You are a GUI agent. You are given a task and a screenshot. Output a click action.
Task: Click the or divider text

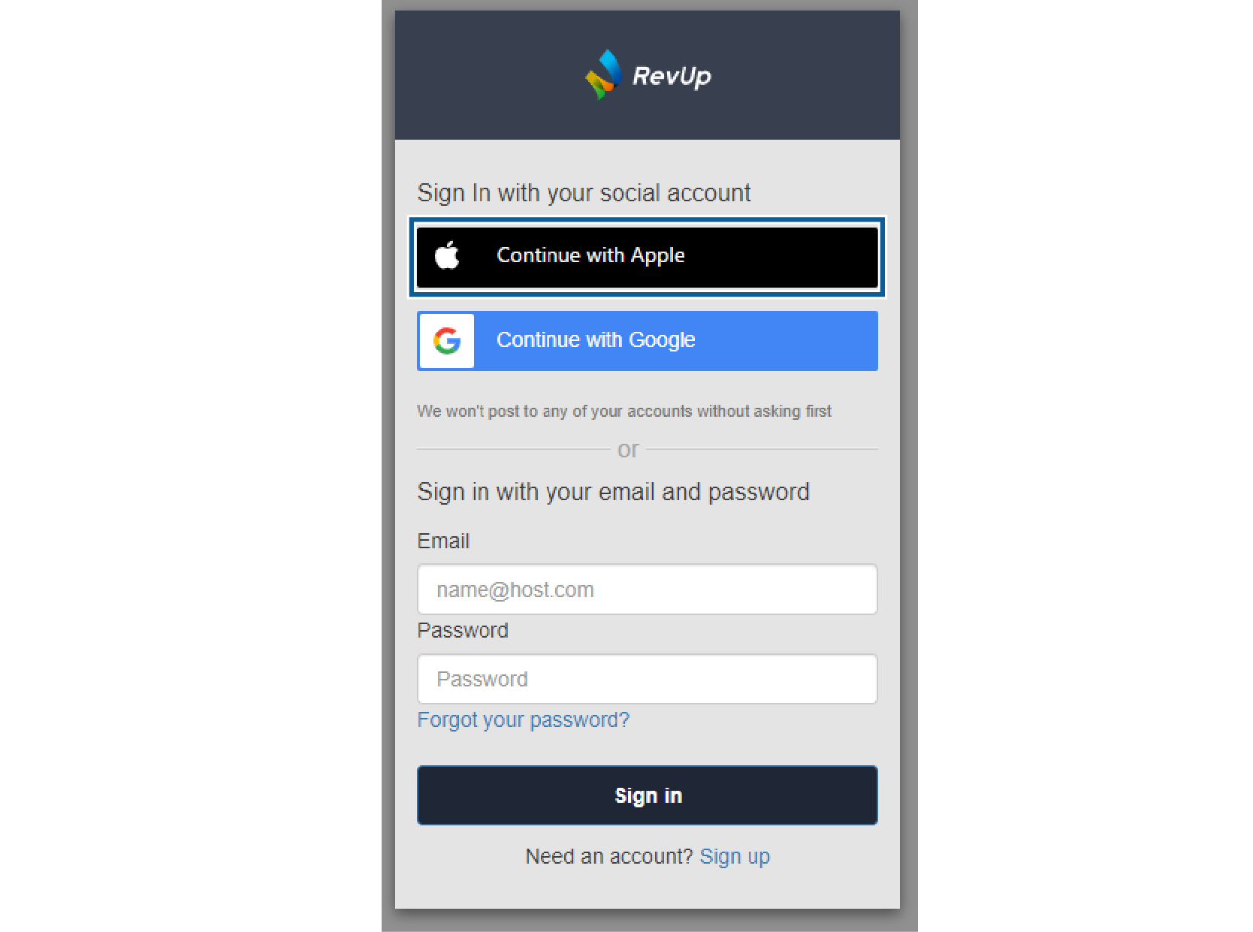628,449
